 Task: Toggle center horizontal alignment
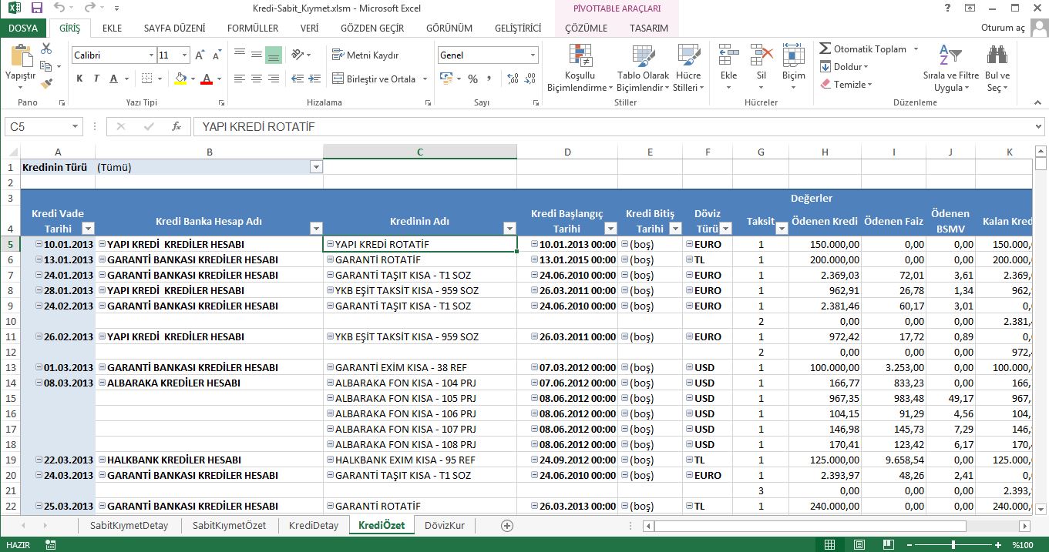click(257, 79)
